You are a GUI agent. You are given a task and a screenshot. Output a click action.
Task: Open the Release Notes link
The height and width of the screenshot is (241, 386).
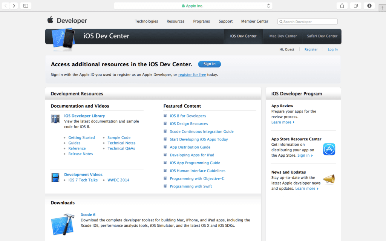[x=81, y=154]
